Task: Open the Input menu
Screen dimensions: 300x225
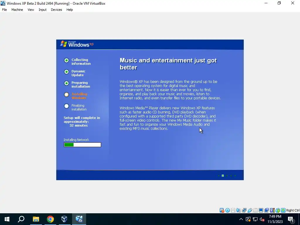Action: tap(42, 10)
